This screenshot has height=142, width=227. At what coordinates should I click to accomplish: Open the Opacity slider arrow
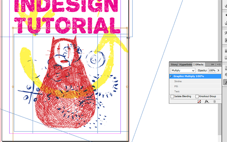[x=218, y=70]
